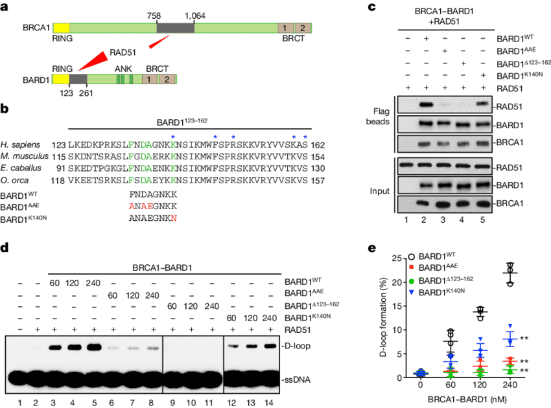Expand the first blue arrowhead above the alignment
This screenshot has height=408, width=551.
coord(172,136)
